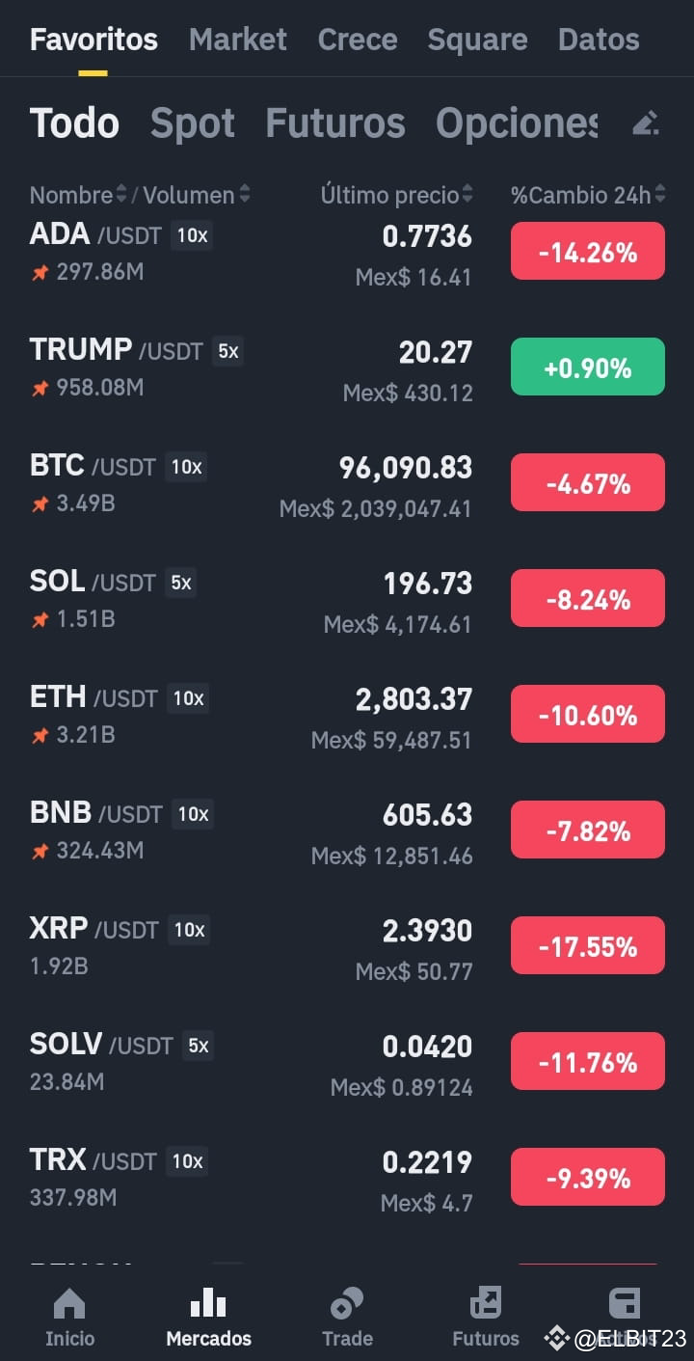The height and width of the screenshot is (1361, 694).
Task: Tap pin icon beside ADA volume
Action: click(40, 273)
